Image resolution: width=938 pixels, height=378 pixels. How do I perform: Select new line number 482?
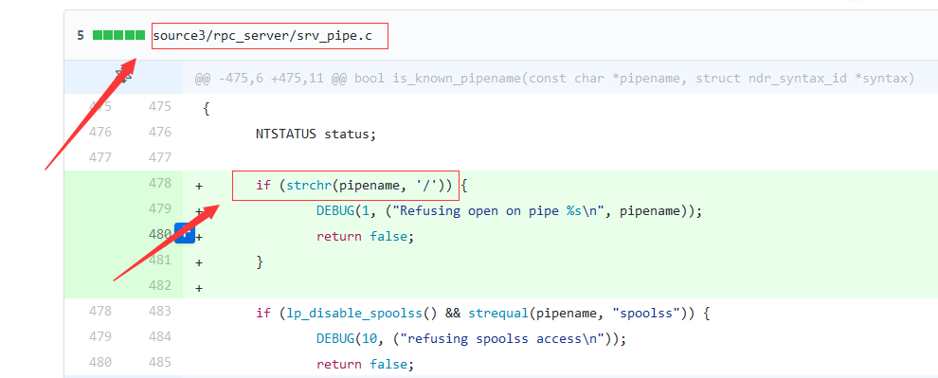(x=160, y=286)
